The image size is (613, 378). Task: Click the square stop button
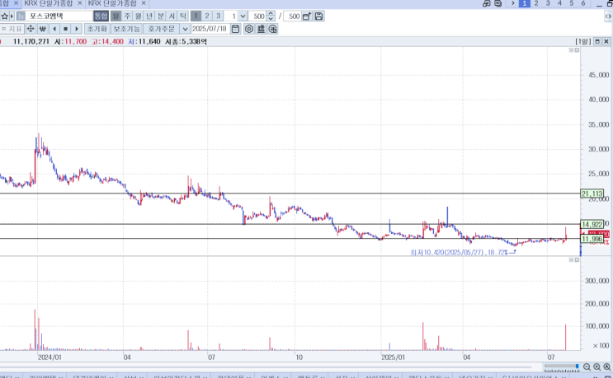[x=66, y=29]
